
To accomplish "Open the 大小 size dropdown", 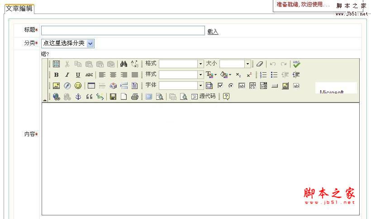I will click(247, 64).
